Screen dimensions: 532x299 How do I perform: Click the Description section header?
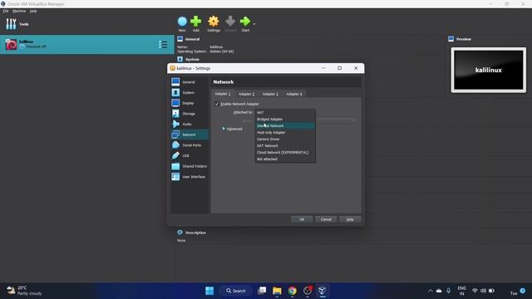click(x=195, y=233)
